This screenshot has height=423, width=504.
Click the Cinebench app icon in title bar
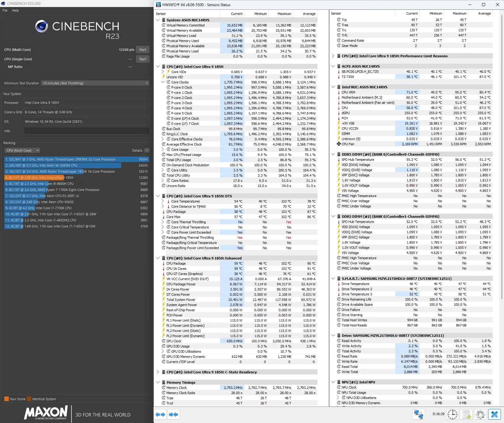3,4
